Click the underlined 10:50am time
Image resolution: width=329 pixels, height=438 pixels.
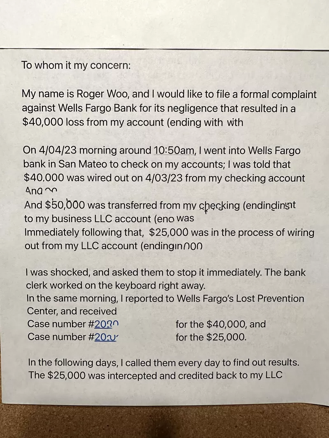[x=174, y=150]
